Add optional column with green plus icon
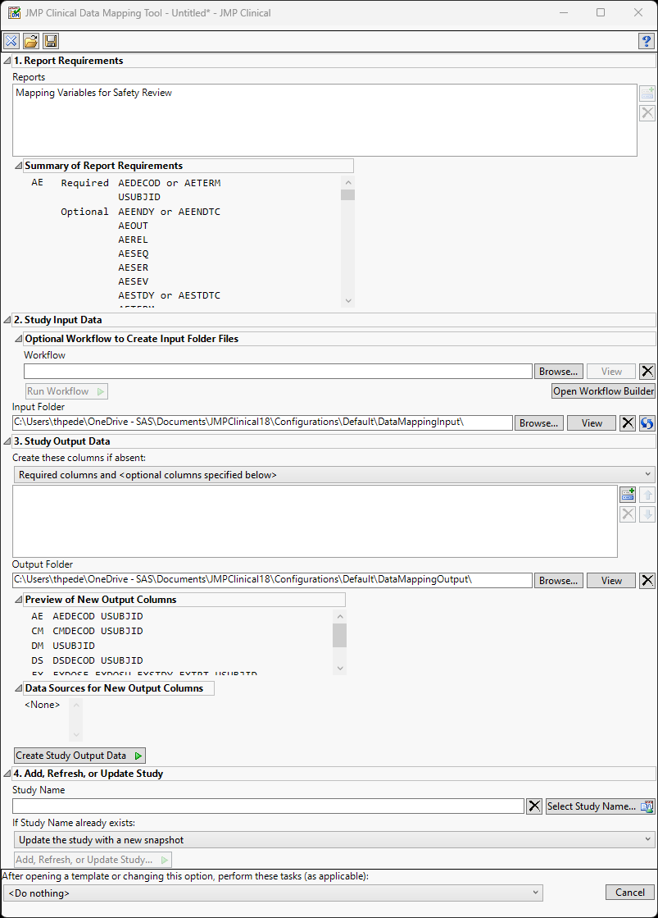658x918 pixels. (628, 495)
